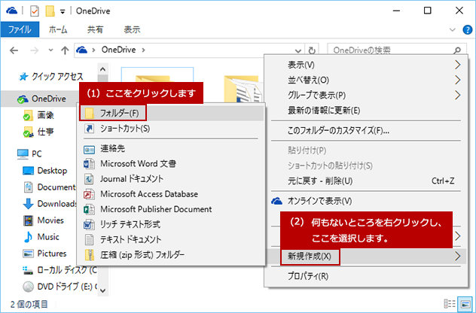Select オンラインで表示(V) in context menu
The width and height of the screenshot is (476, 313).
[366, 201]
